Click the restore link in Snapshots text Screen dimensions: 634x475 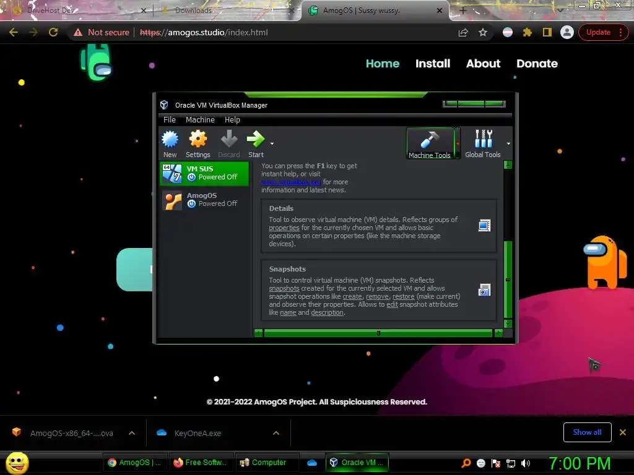click(x=404, y=296)
